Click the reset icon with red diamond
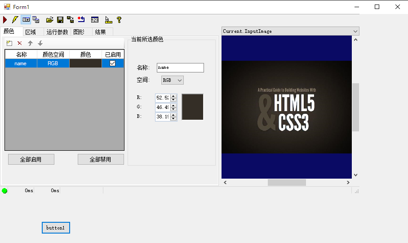Image resolution: width=408 pixels, height=243 pixels. 81,19
